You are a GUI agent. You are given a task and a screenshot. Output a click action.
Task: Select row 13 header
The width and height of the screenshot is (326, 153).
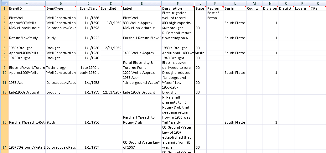[4, 110]
